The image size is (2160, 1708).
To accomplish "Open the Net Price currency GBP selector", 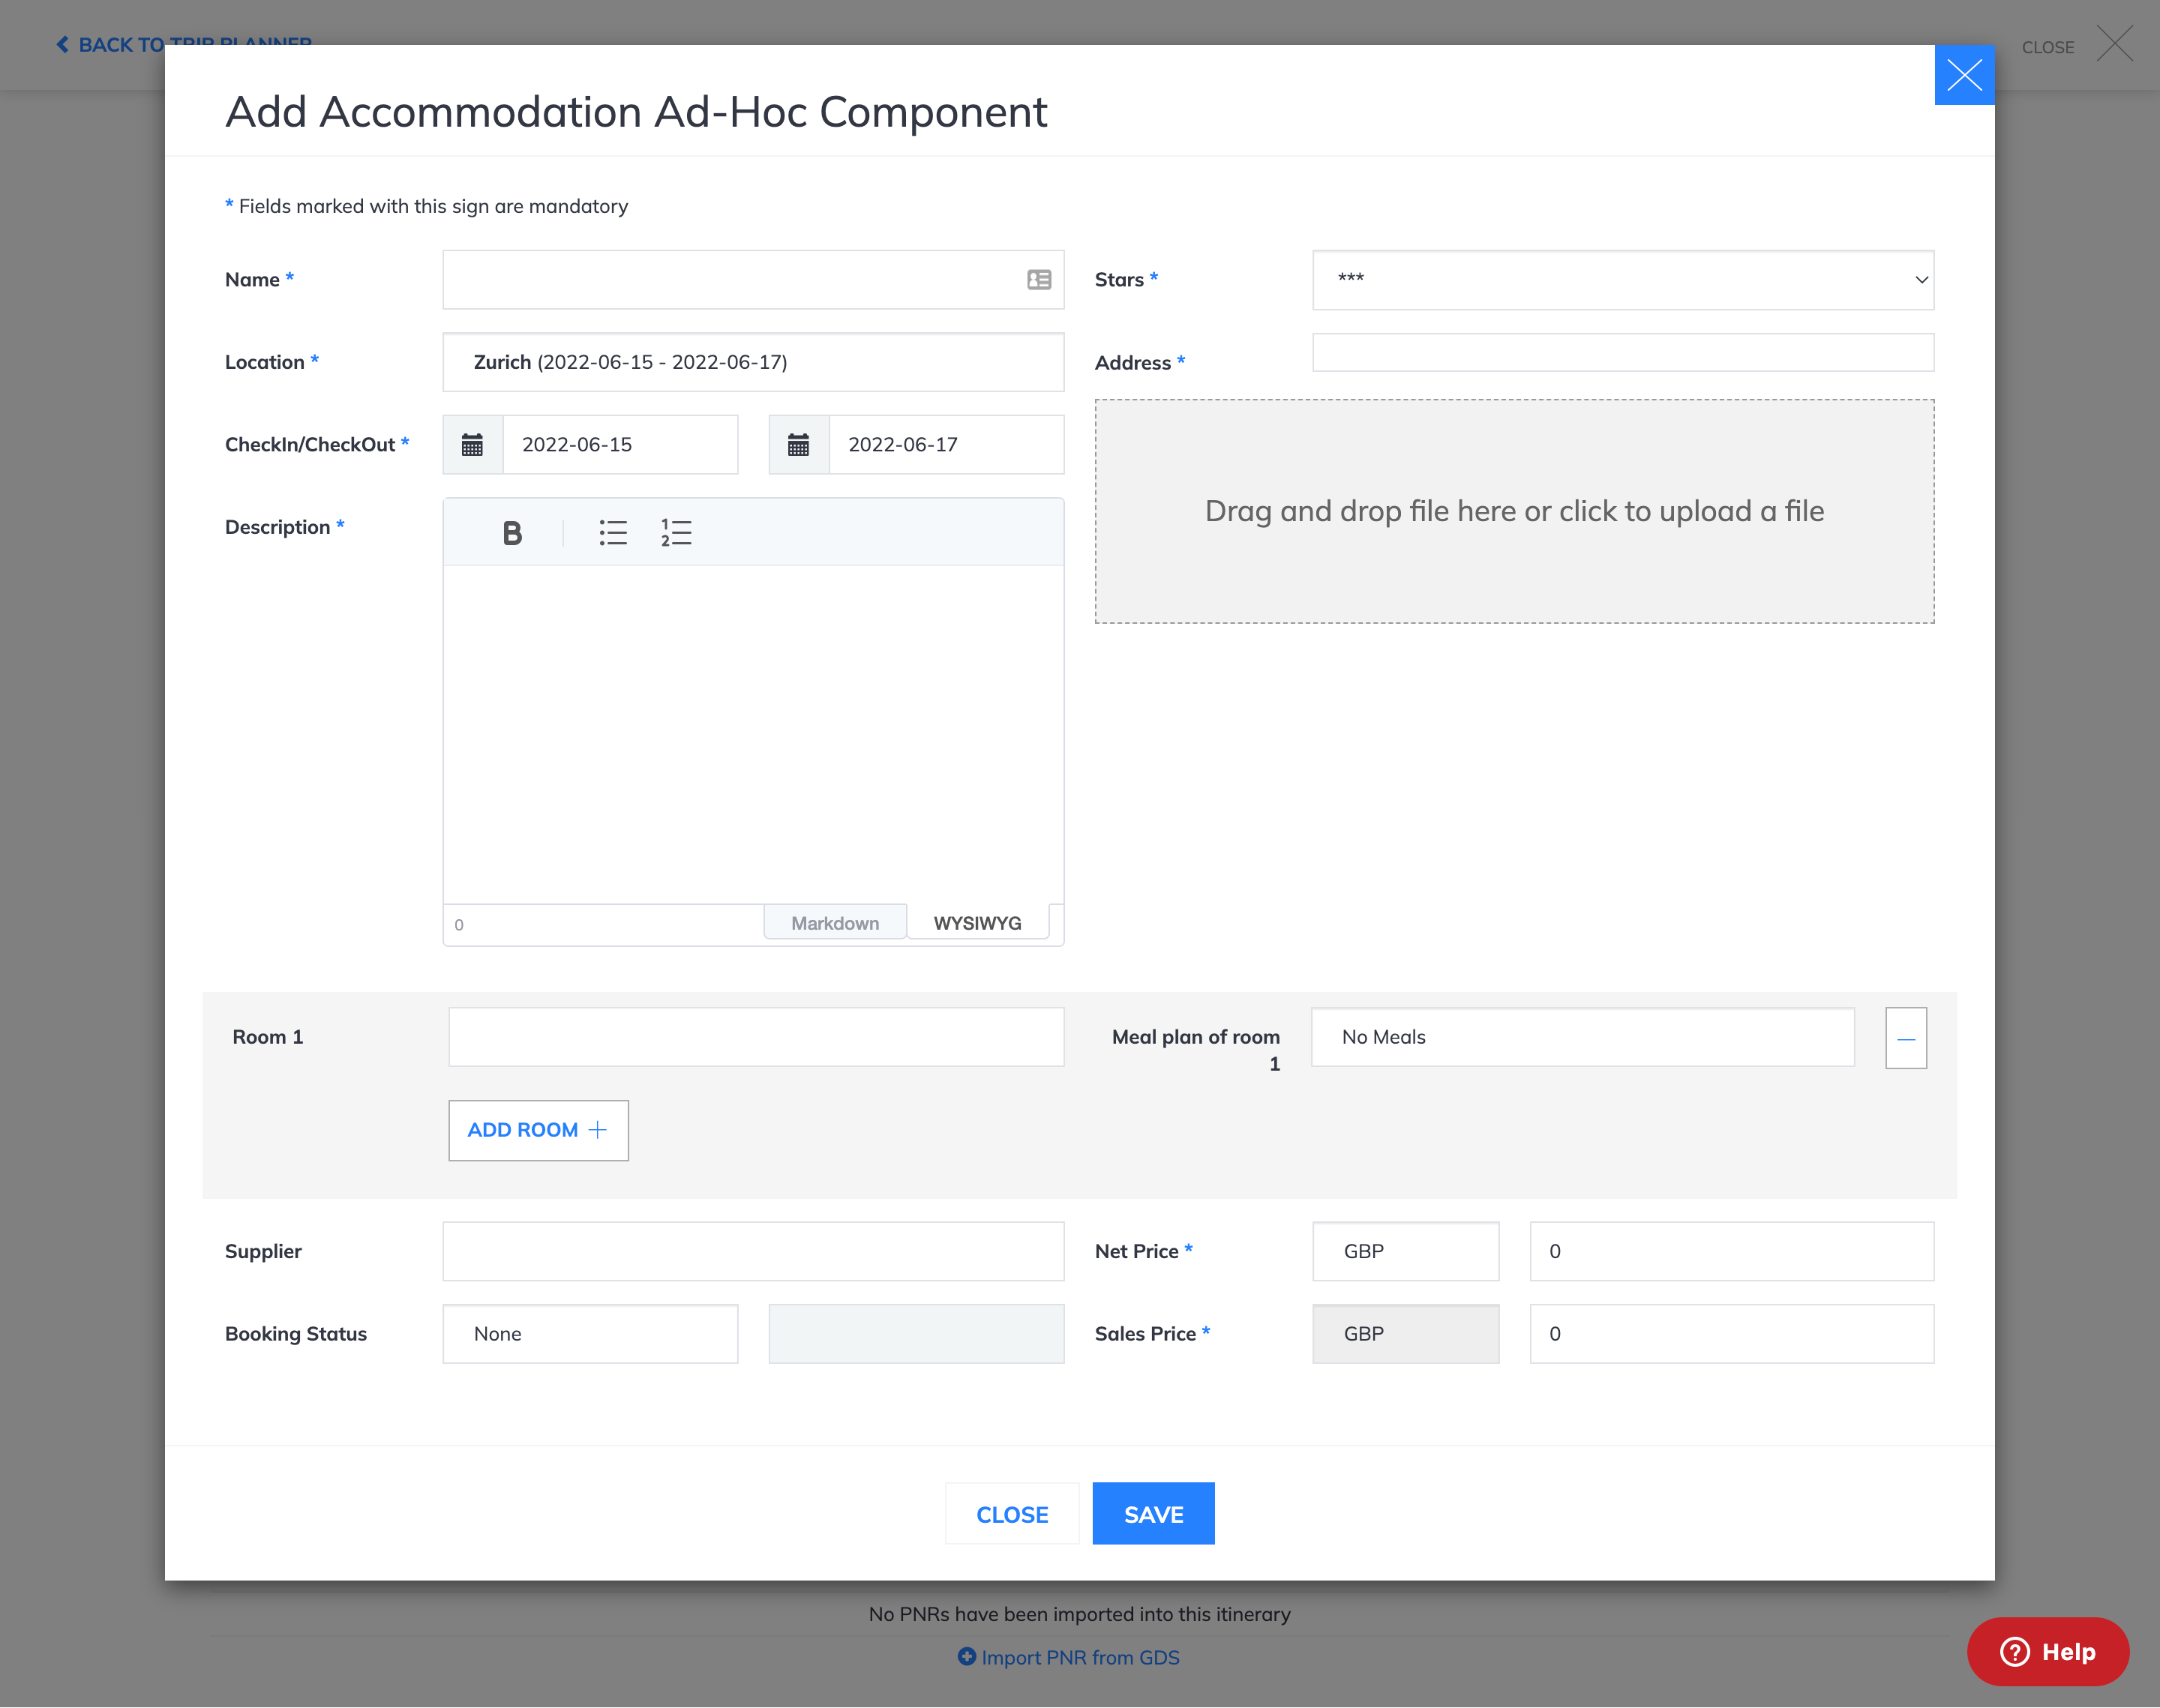I will [x=1405, y=1251].
